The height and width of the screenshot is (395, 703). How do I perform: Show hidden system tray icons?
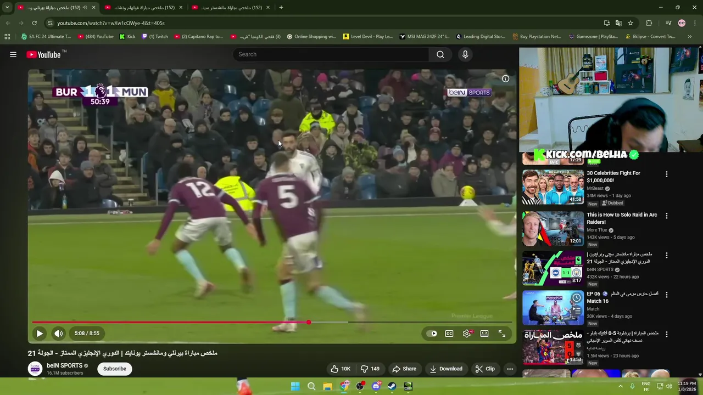pos(621,386)
